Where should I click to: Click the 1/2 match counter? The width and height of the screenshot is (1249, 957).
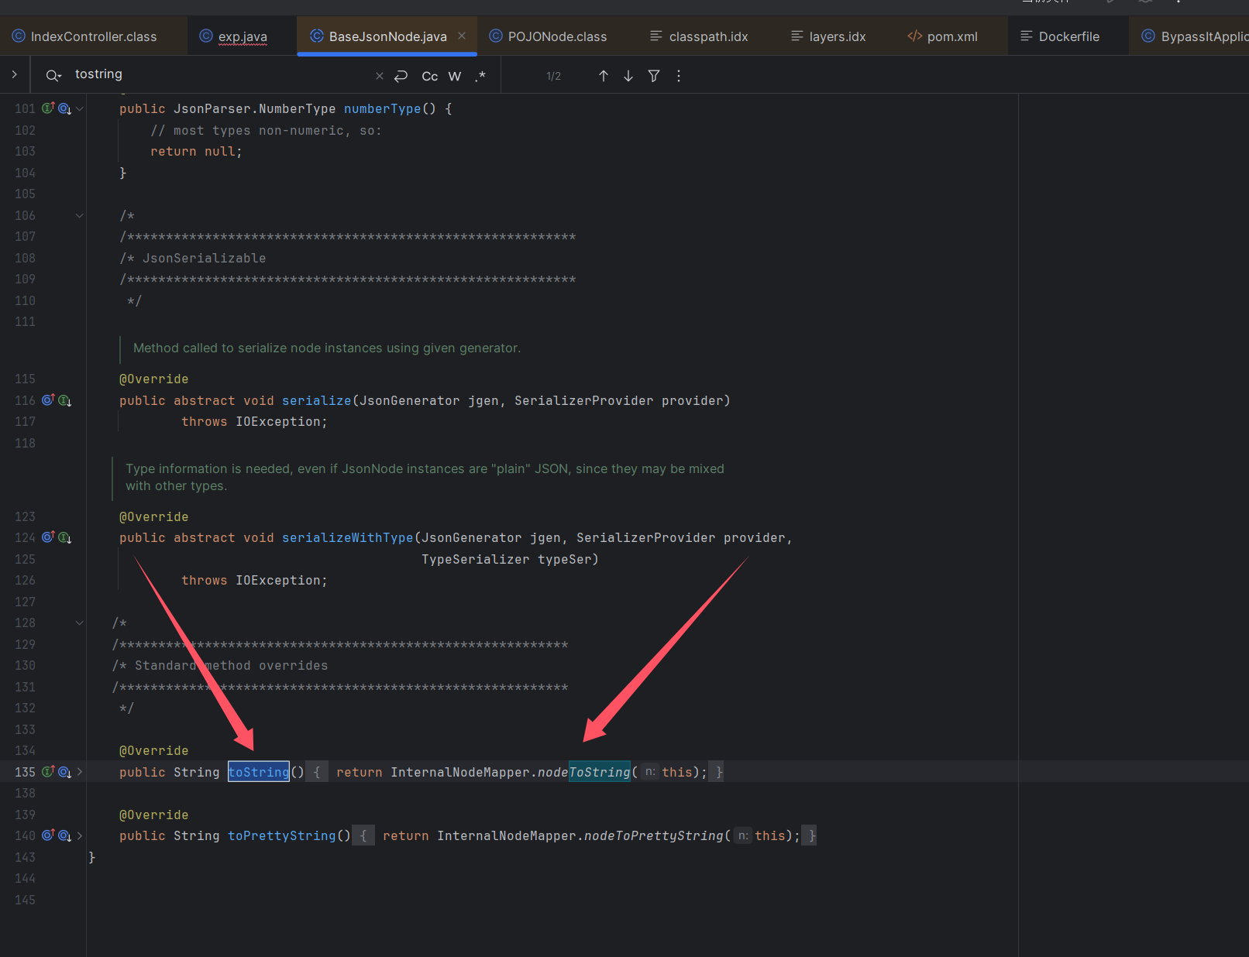click(553, 76)
